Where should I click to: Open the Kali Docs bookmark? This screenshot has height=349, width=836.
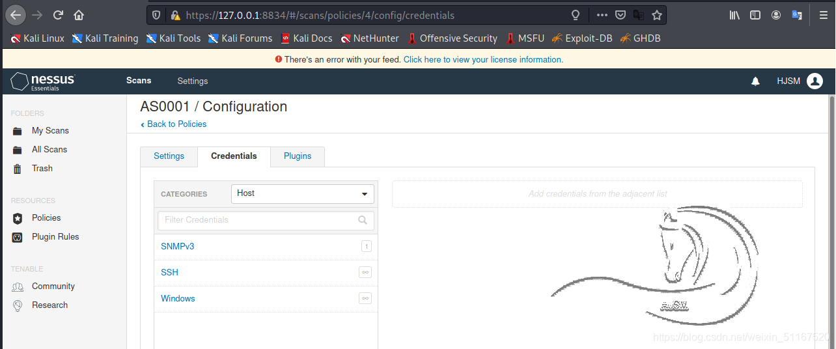(307, 38)
